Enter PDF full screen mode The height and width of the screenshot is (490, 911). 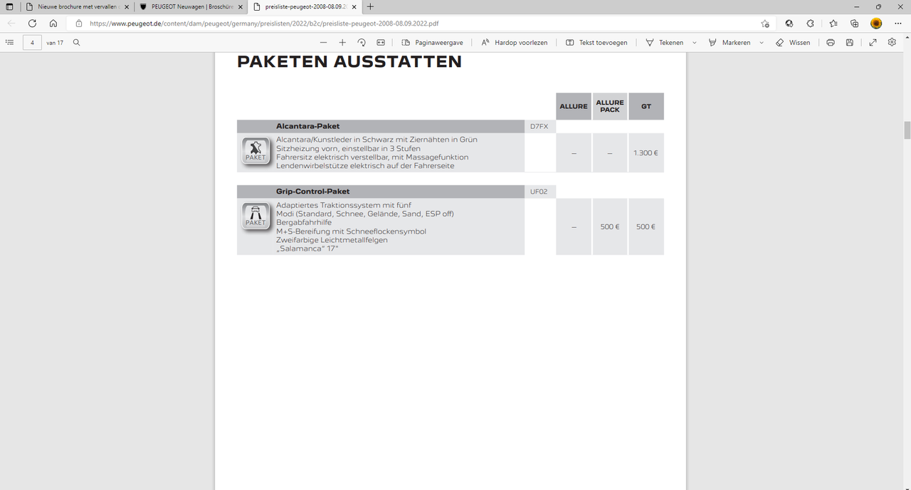click(873, 43)
